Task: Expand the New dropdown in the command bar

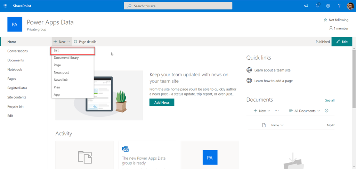Action: [x=62, y=42]
